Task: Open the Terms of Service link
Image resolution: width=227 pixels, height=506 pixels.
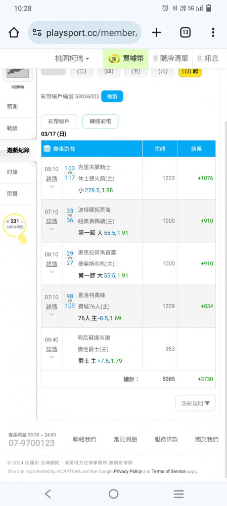Action: click(169, 472)
